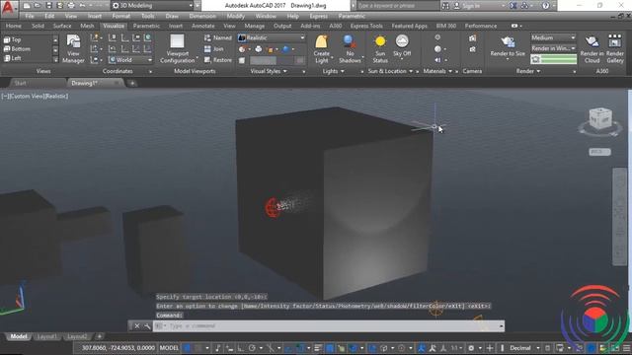This screenshot has height=355, width=632.
Task: Switch to the Annotate ribbon tab
Action: [202, 26]
